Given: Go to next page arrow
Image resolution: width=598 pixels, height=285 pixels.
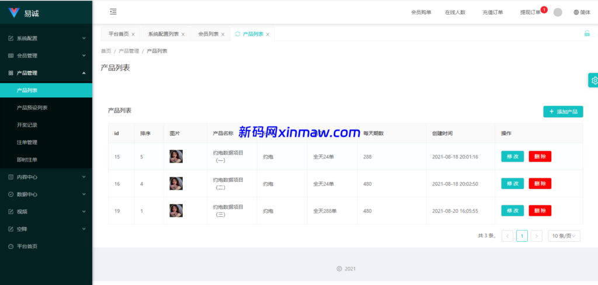Looking at the screenshot, I should [537, 236].
